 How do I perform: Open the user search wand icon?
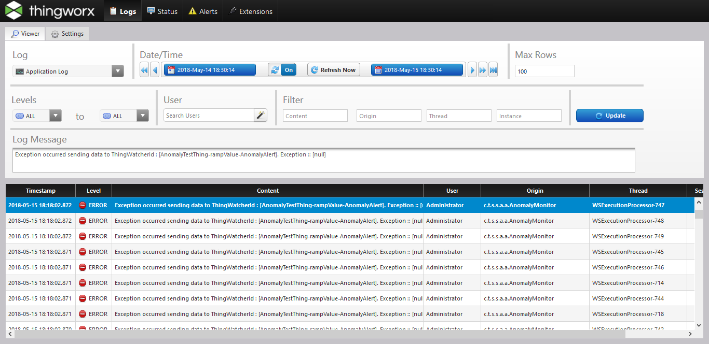260,116
